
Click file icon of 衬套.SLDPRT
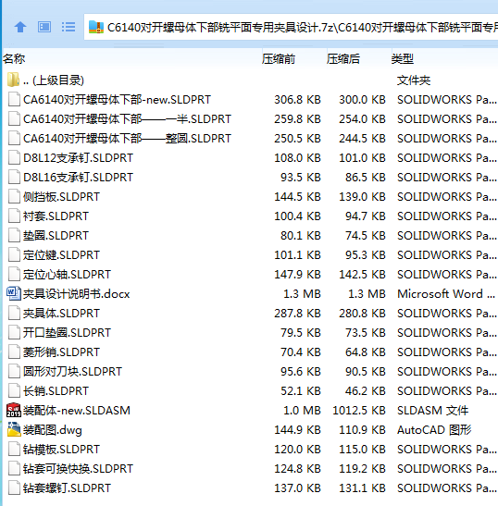14,216
